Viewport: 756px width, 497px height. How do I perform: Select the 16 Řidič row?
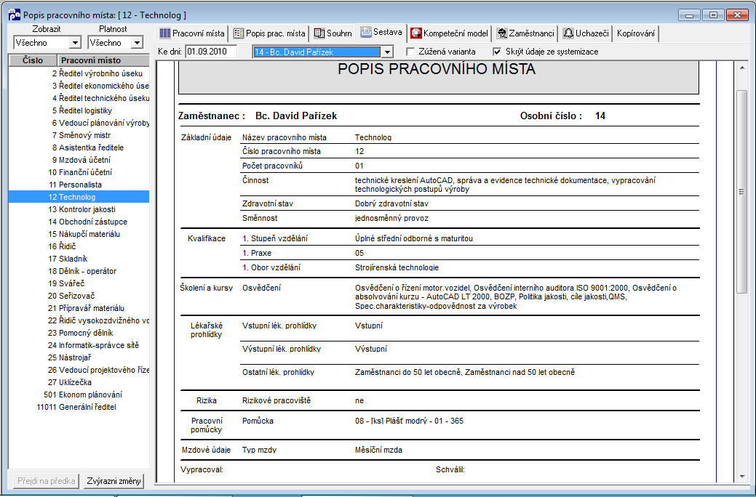point(79,246)
